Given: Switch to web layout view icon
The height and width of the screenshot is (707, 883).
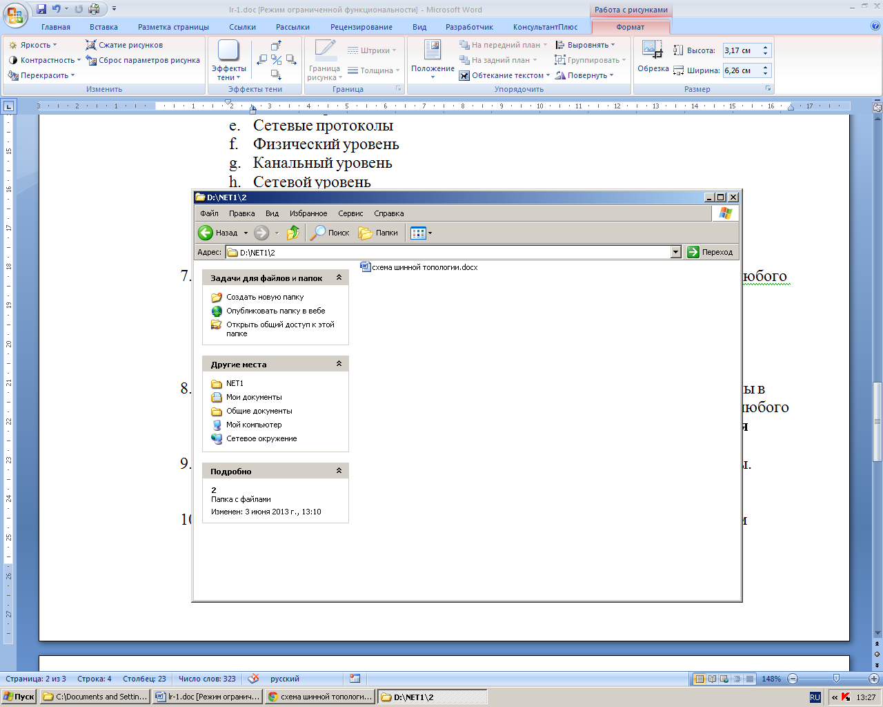Looking at the screenshot, I should (725, 679).
